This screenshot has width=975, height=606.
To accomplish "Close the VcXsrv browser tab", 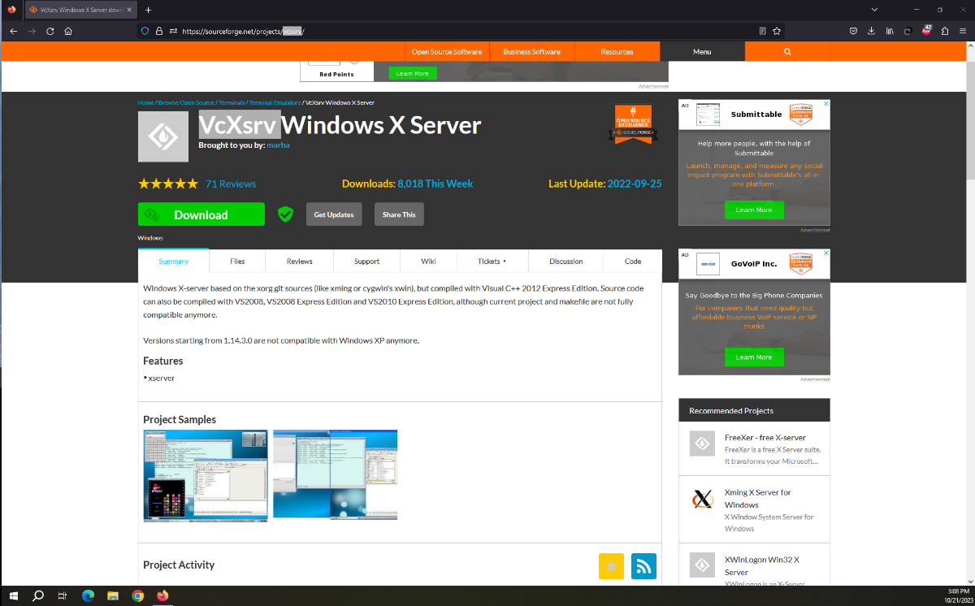I will [x=130, y=10].
